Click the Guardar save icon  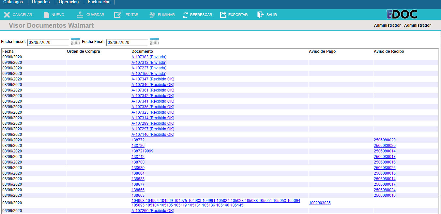(x=80, y=15)
